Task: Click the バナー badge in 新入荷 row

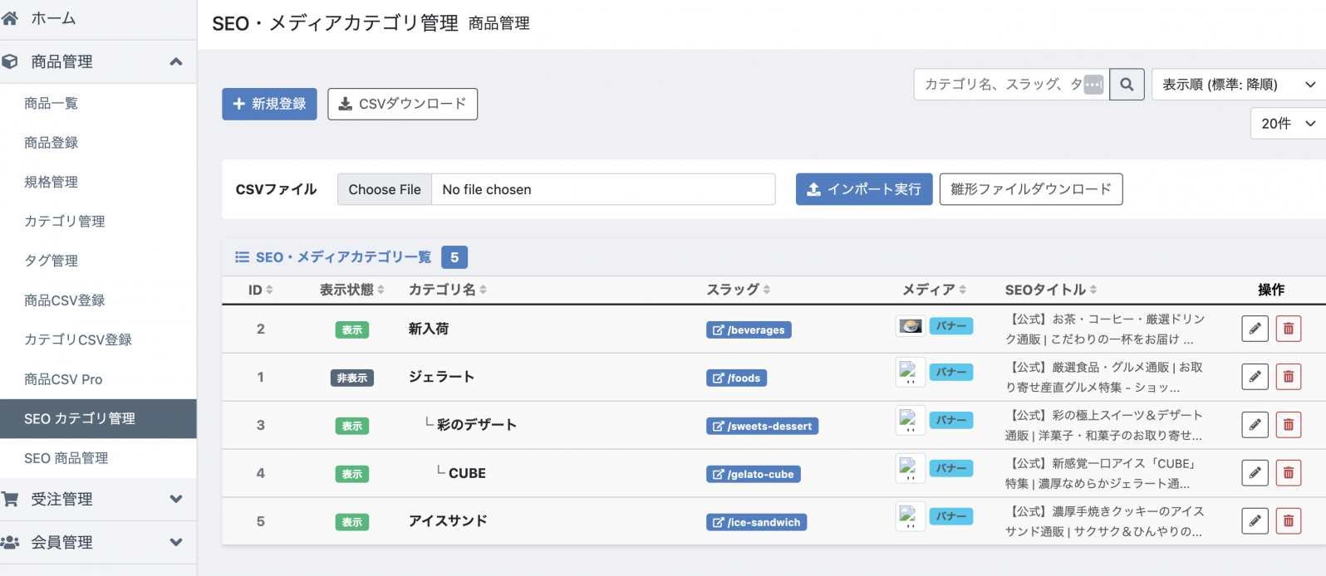Action: pos(951,326)
